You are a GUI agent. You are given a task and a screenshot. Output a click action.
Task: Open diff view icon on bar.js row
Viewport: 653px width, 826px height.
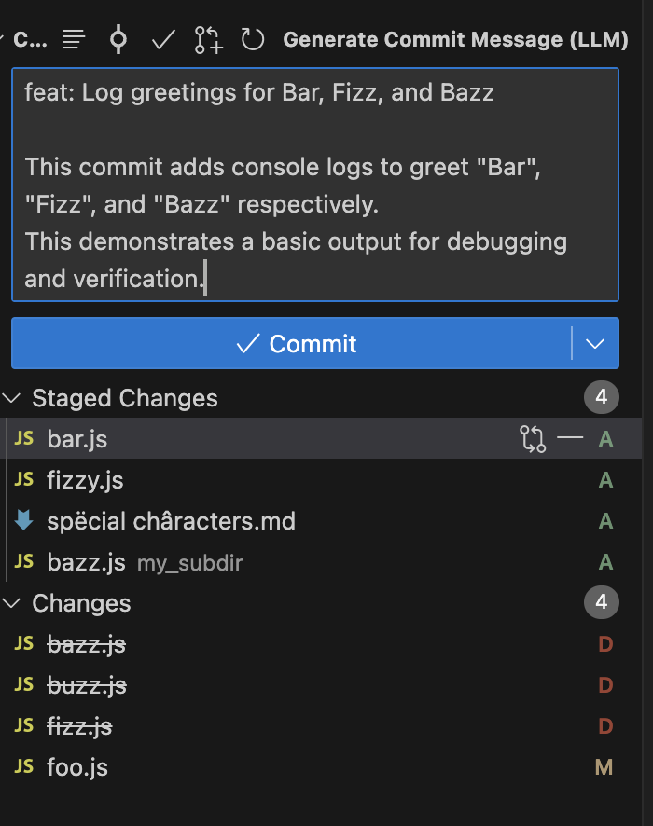534,438
